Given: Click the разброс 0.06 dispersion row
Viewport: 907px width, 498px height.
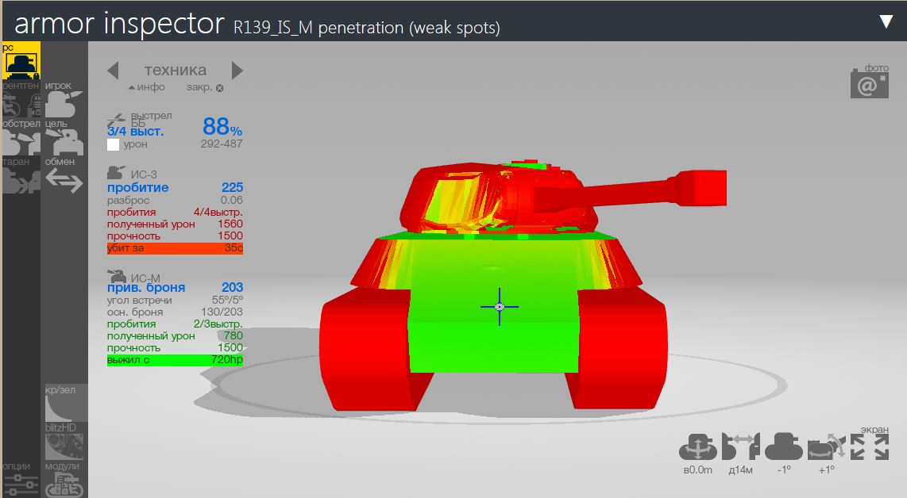Looking at the screenshot, I should click(x=175, y=200).
